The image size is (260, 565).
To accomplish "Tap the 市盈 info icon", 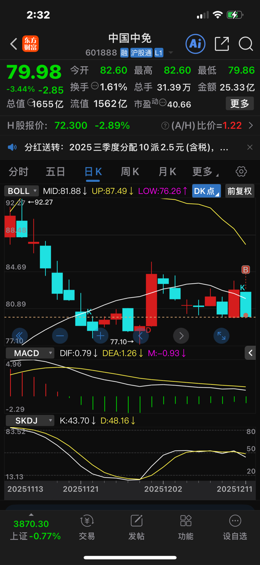I will click(162, 103).
